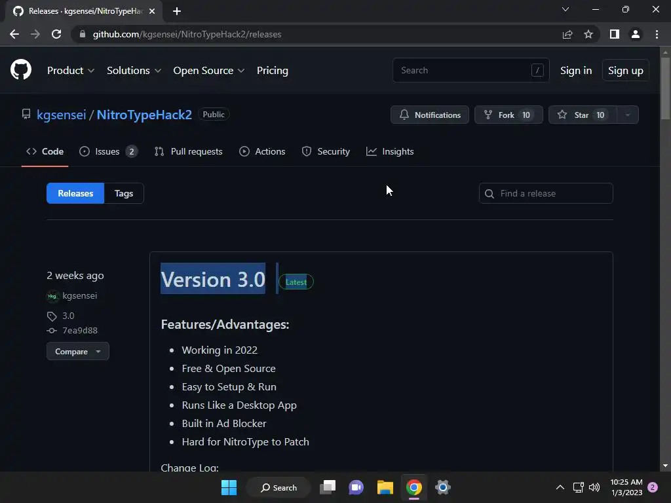This screenshot has height=503, width=671.
Task: Click the kgsensei avatar image
Action: click(x=52, y=296)
